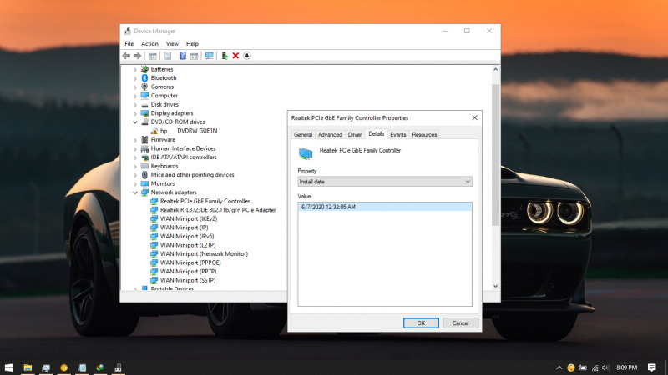Select the Disk drives icon in the tree

pyautogui.click(x=144, y=105)
